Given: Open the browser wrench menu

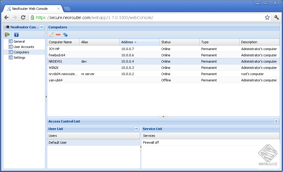Looking at the screenshot, I should [276, 18].
